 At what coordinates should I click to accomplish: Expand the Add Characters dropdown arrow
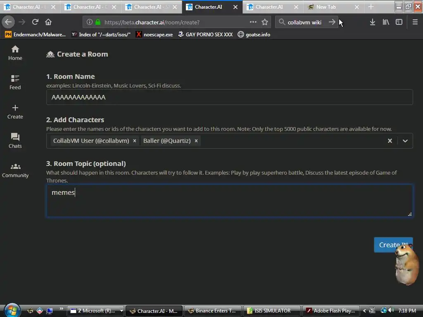coord(405,141)
